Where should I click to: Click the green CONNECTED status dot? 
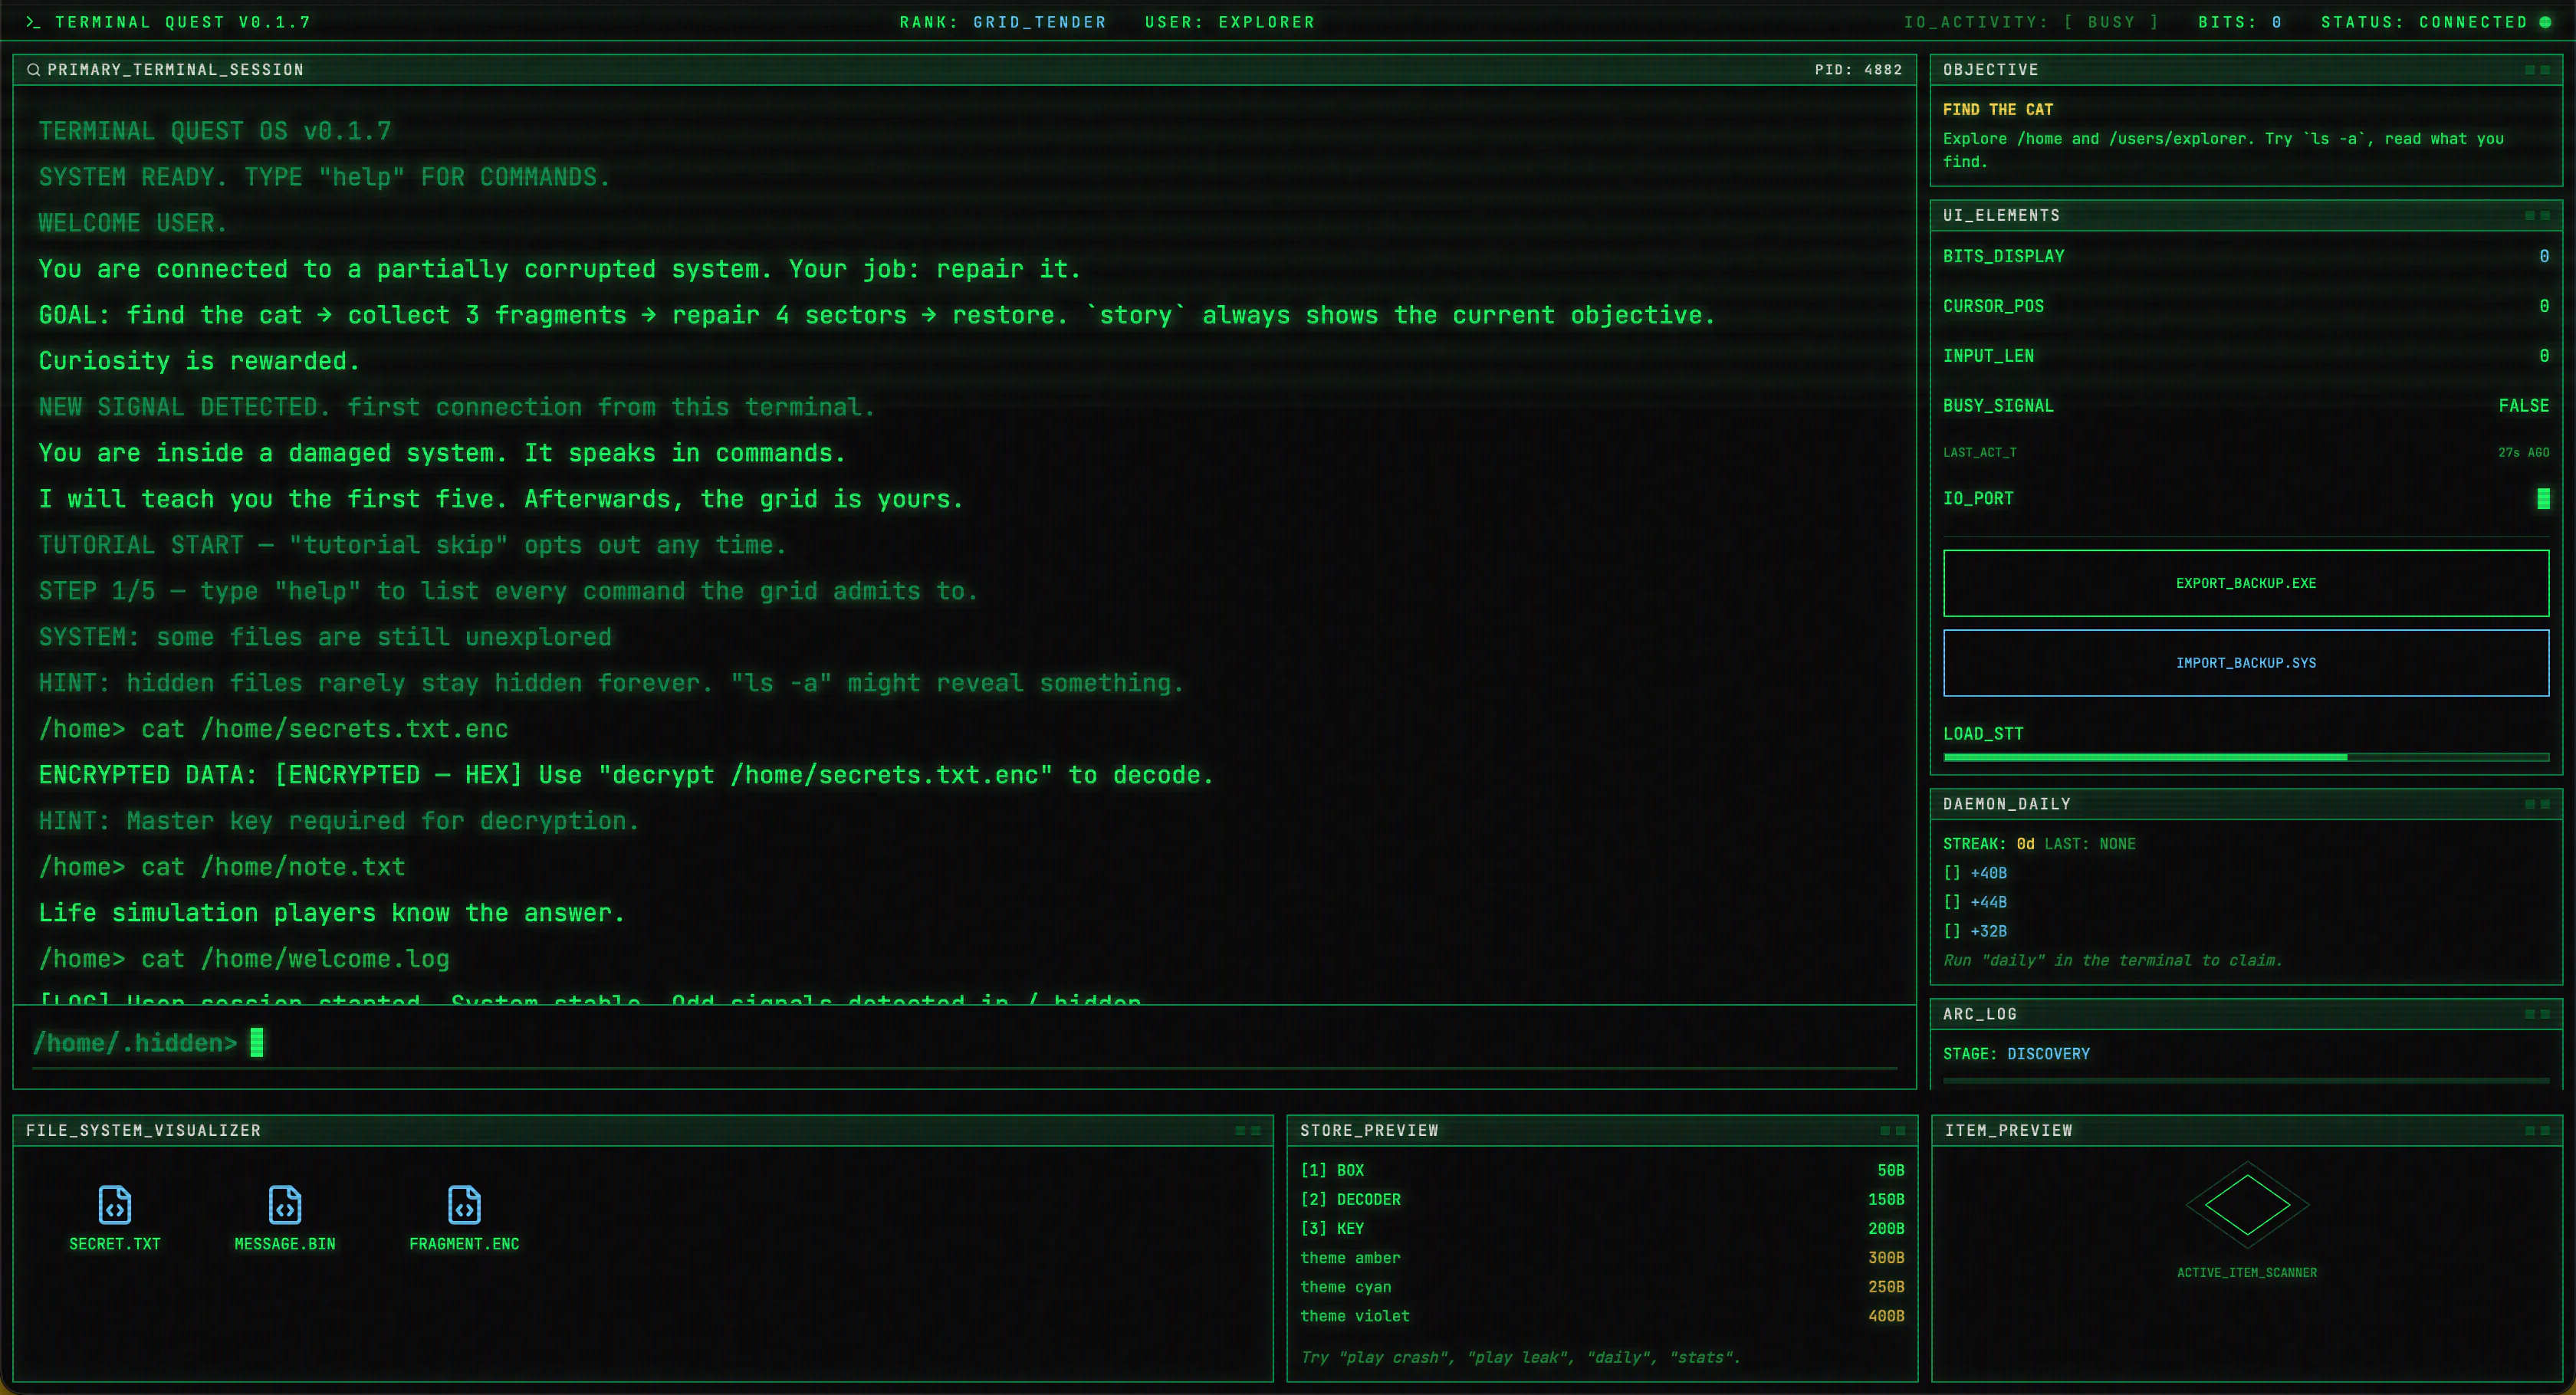click(2545, 22)
